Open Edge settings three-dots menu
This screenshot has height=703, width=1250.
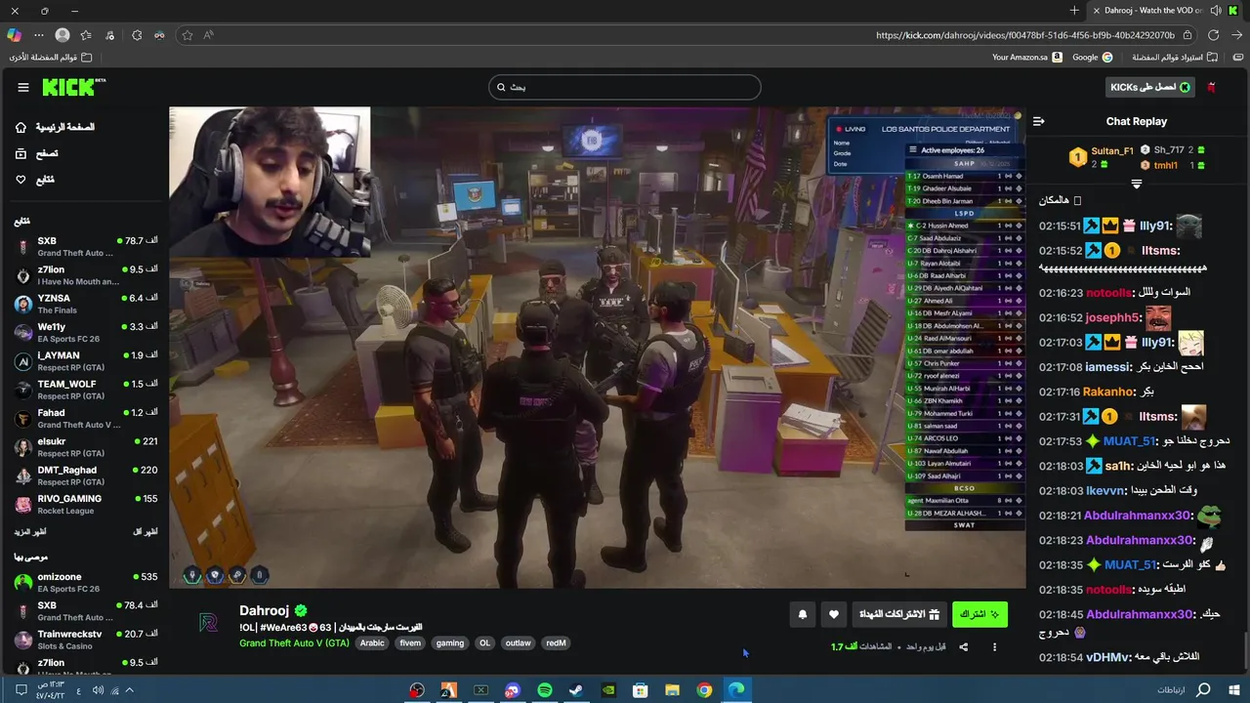coord(39,35)
